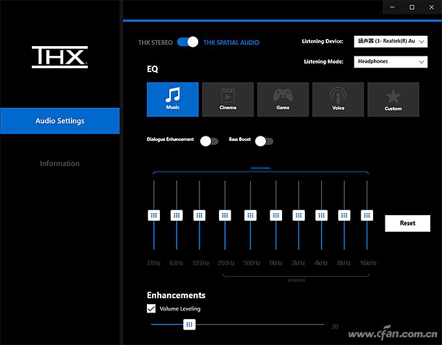Click the 4kHz EQ slider handle

(x=321, y=215)
